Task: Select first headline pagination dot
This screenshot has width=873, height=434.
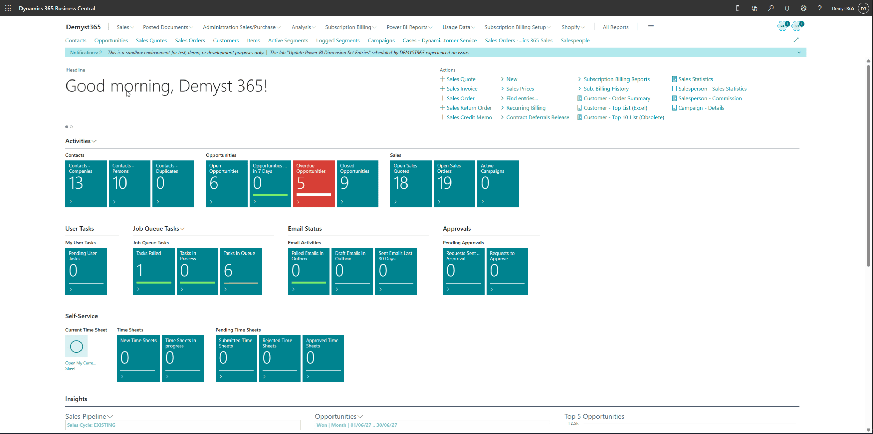Action: coord(67,127)
